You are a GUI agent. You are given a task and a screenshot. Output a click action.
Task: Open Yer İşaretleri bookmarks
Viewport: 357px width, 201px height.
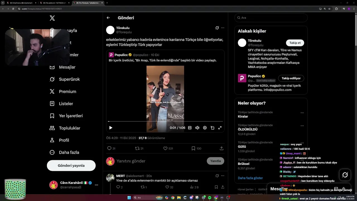(66, 116)
